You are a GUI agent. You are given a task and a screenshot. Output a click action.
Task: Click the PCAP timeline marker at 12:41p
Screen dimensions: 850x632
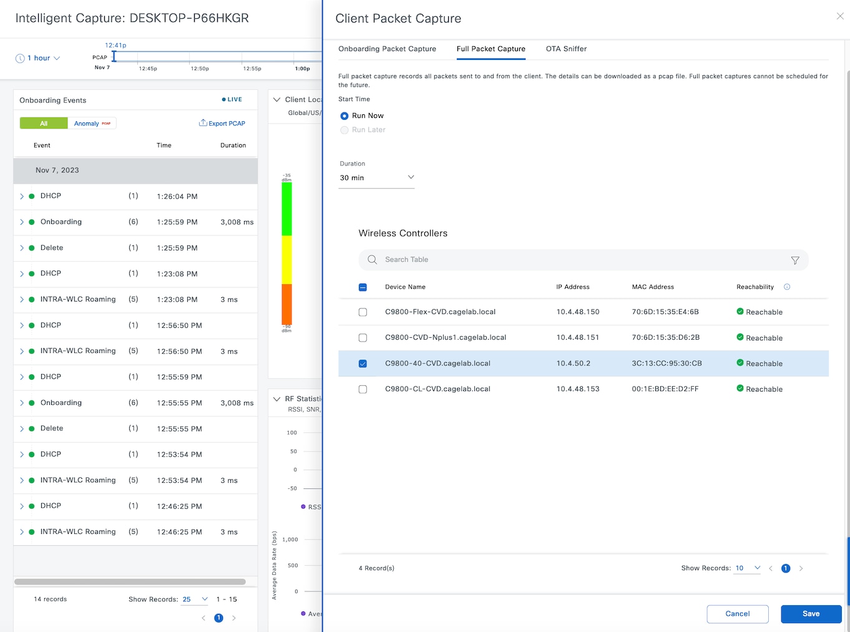(x=114, y=57)
